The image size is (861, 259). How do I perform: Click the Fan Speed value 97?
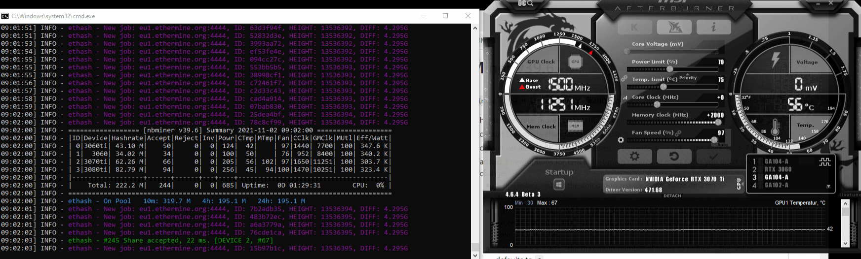pos(721,133)
